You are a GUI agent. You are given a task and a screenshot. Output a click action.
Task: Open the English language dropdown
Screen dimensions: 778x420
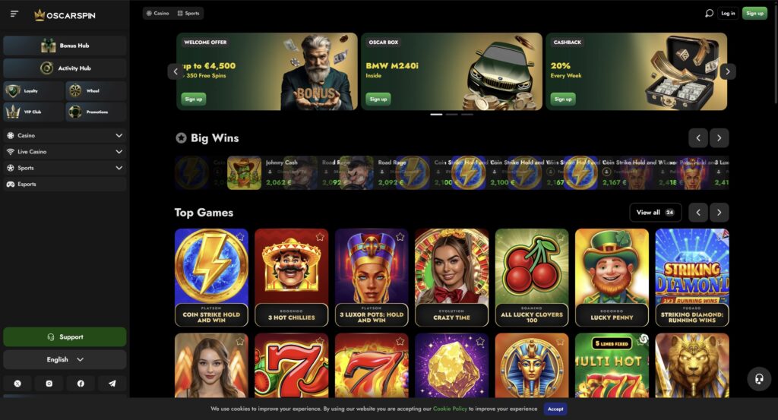pos(65,359)
